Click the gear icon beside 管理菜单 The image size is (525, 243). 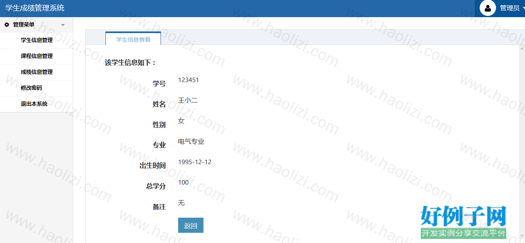7,25
